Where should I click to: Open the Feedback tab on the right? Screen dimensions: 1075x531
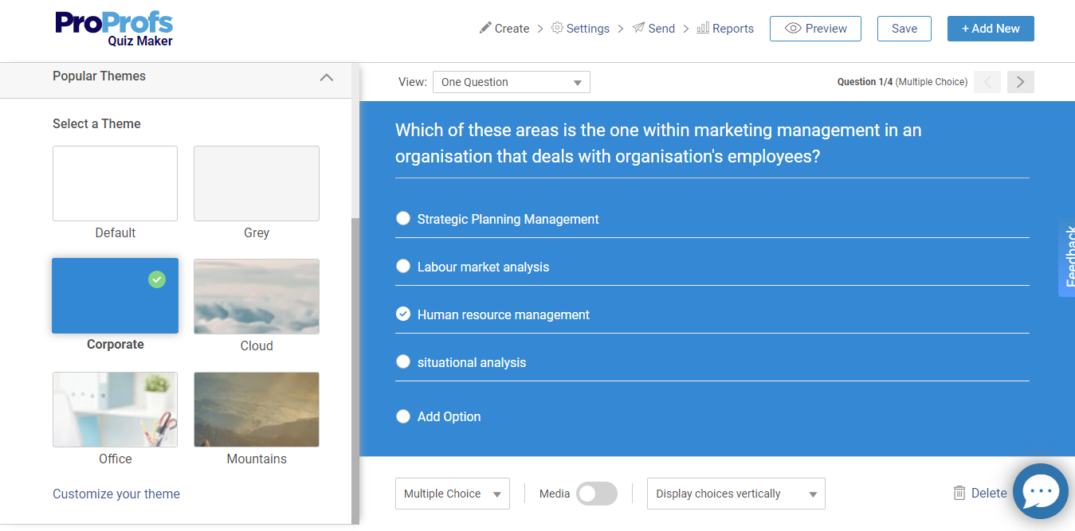coord(1069,259)
